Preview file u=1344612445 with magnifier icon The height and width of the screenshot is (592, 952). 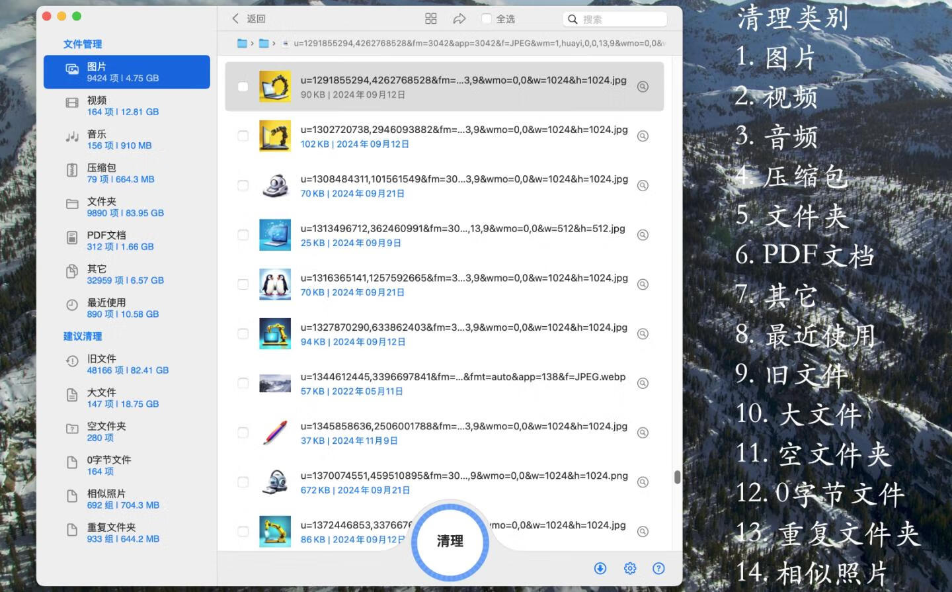643,384
